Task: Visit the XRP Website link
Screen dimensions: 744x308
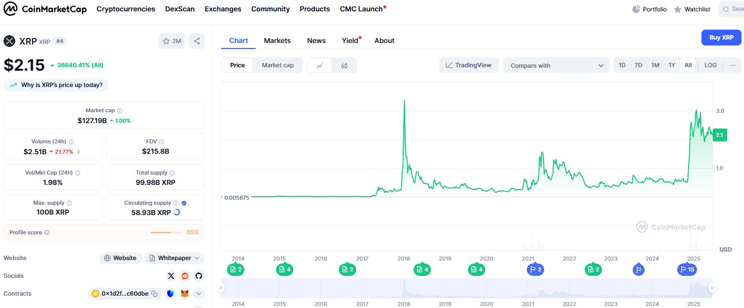Action: [x=121, y=258]
